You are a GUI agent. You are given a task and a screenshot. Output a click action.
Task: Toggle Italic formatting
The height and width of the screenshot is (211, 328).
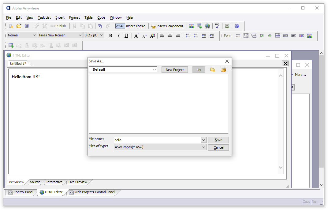pyautogui.click(x=118, y=36)
